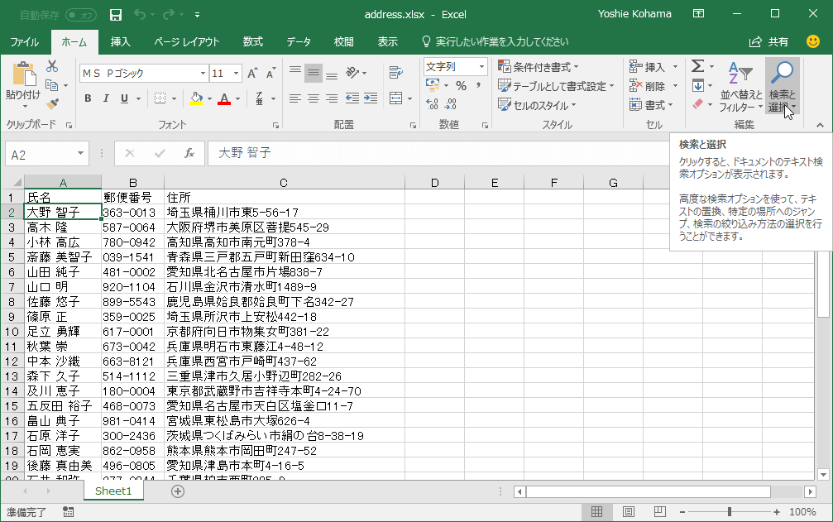Click the increase indent icon

[371, 98]
